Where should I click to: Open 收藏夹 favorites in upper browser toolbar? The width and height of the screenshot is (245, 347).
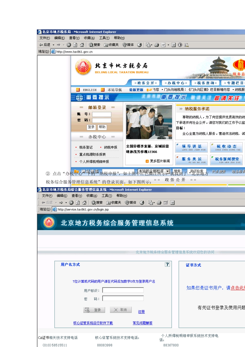111,45
